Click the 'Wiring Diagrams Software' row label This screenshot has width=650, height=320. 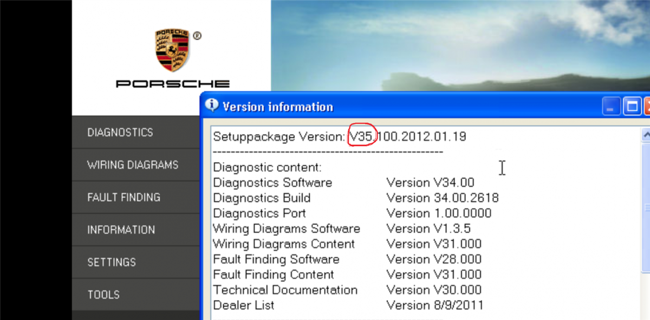point(287,229)
